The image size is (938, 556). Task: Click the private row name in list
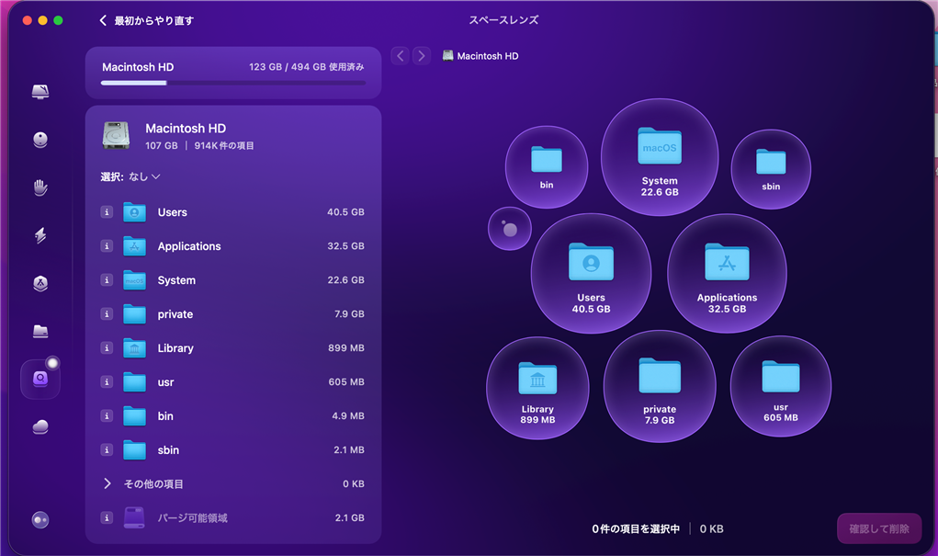175,314
